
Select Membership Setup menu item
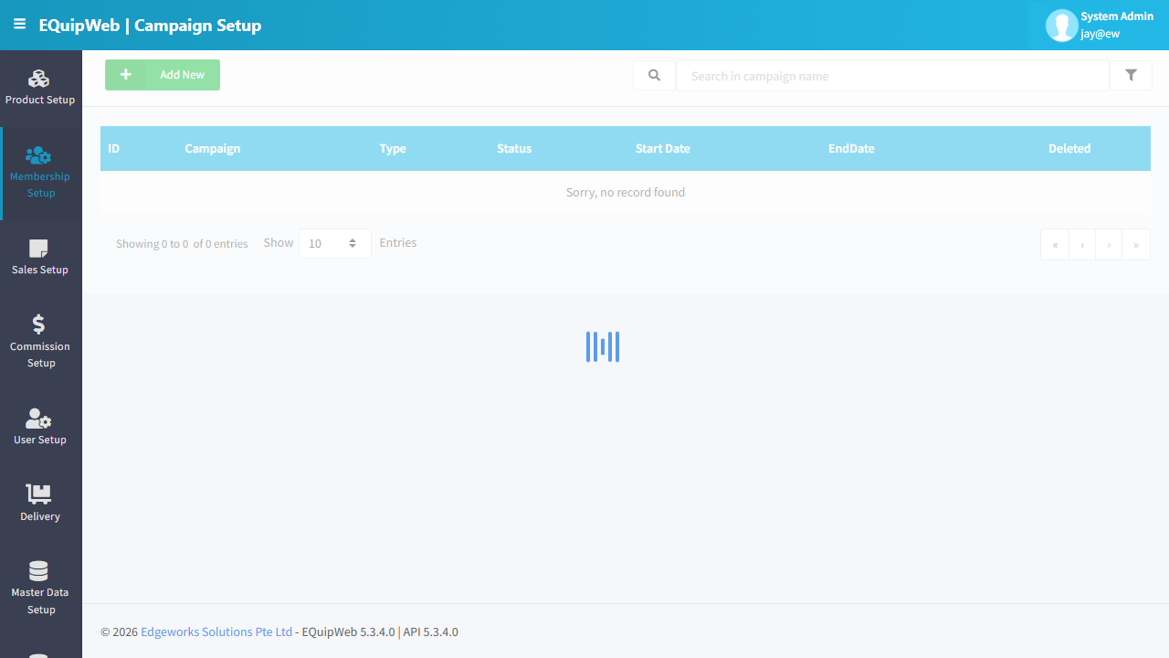pyautogui.click(x=40, y=174)
